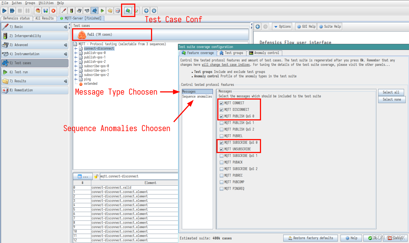
Task: Uncheck MQTT CONNECT message
Action: pyautogui.click(x=221, y=103)
